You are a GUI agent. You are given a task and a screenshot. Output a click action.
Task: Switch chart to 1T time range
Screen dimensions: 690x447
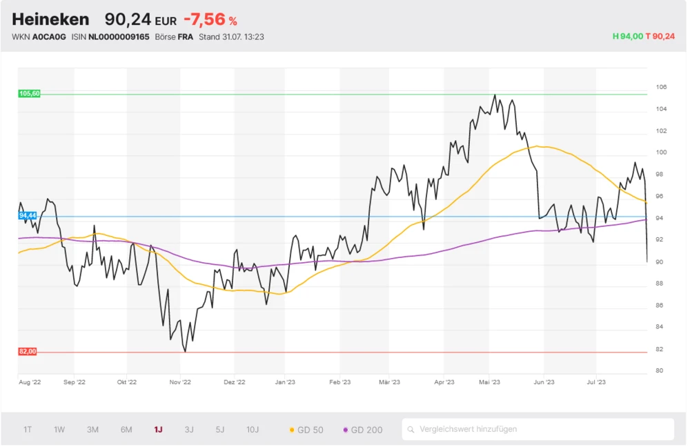point(28,430)
